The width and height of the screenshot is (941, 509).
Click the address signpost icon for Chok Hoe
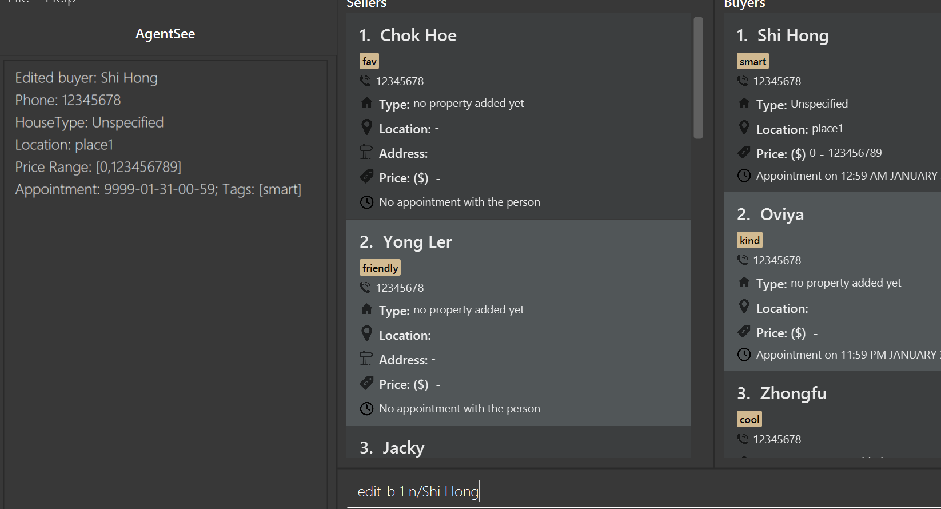pos(366,152)
